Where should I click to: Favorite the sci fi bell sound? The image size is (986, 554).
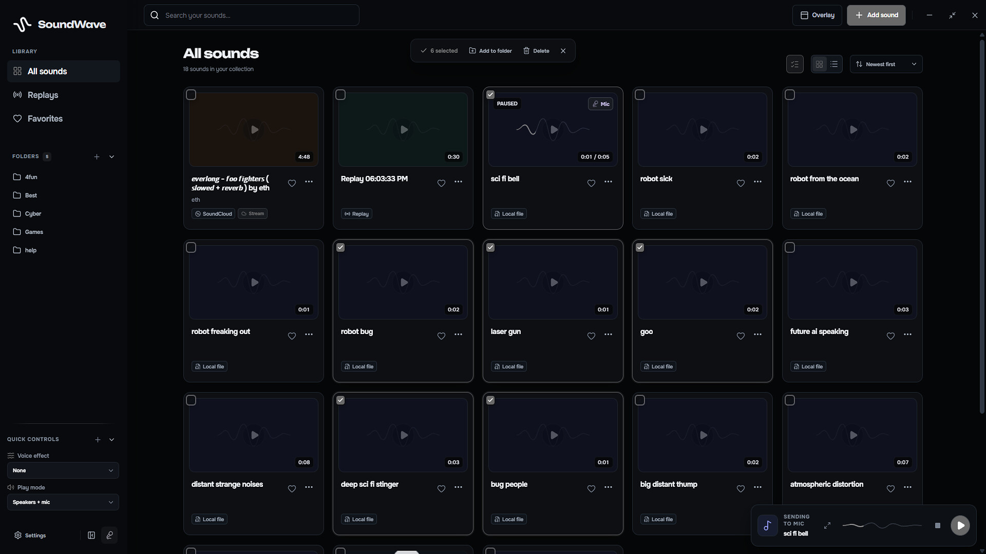tap(591, 183)
